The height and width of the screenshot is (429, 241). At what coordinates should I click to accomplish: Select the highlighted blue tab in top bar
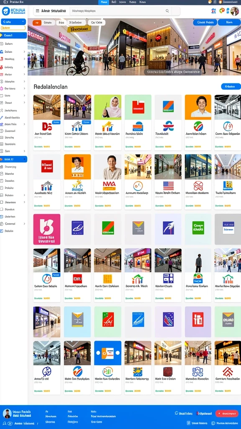(104, 2)
